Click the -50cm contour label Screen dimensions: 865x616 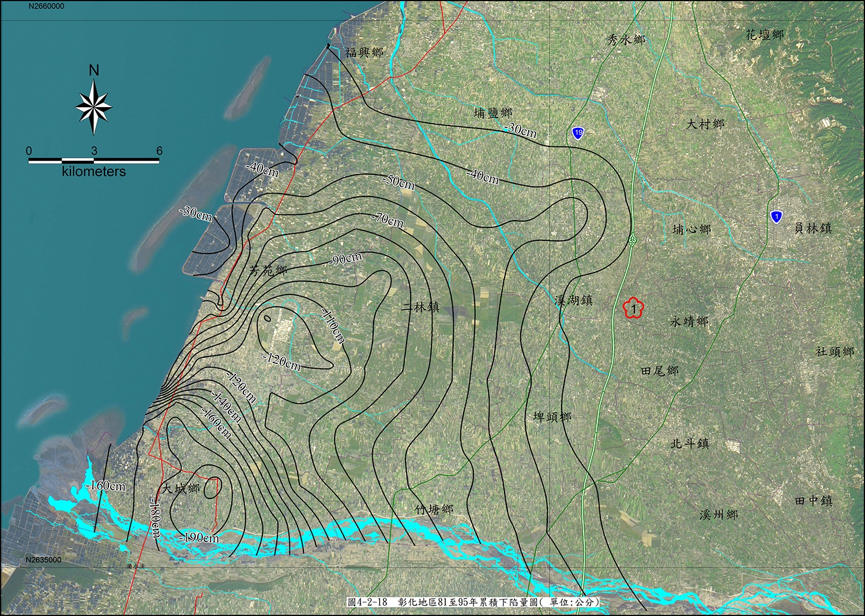(398, 182)
